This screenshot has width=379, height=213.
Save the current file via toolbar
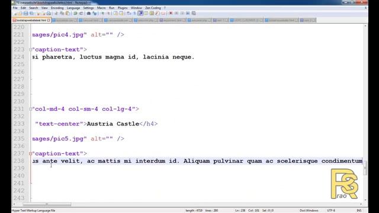(25, 13)
